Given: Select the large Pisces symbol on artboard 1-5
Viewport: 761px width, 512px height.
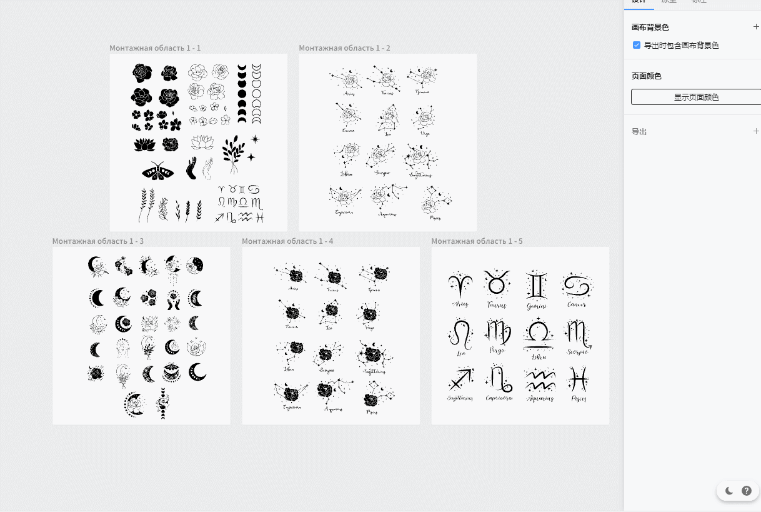Looking at the screenshot, I should [578, 379].
